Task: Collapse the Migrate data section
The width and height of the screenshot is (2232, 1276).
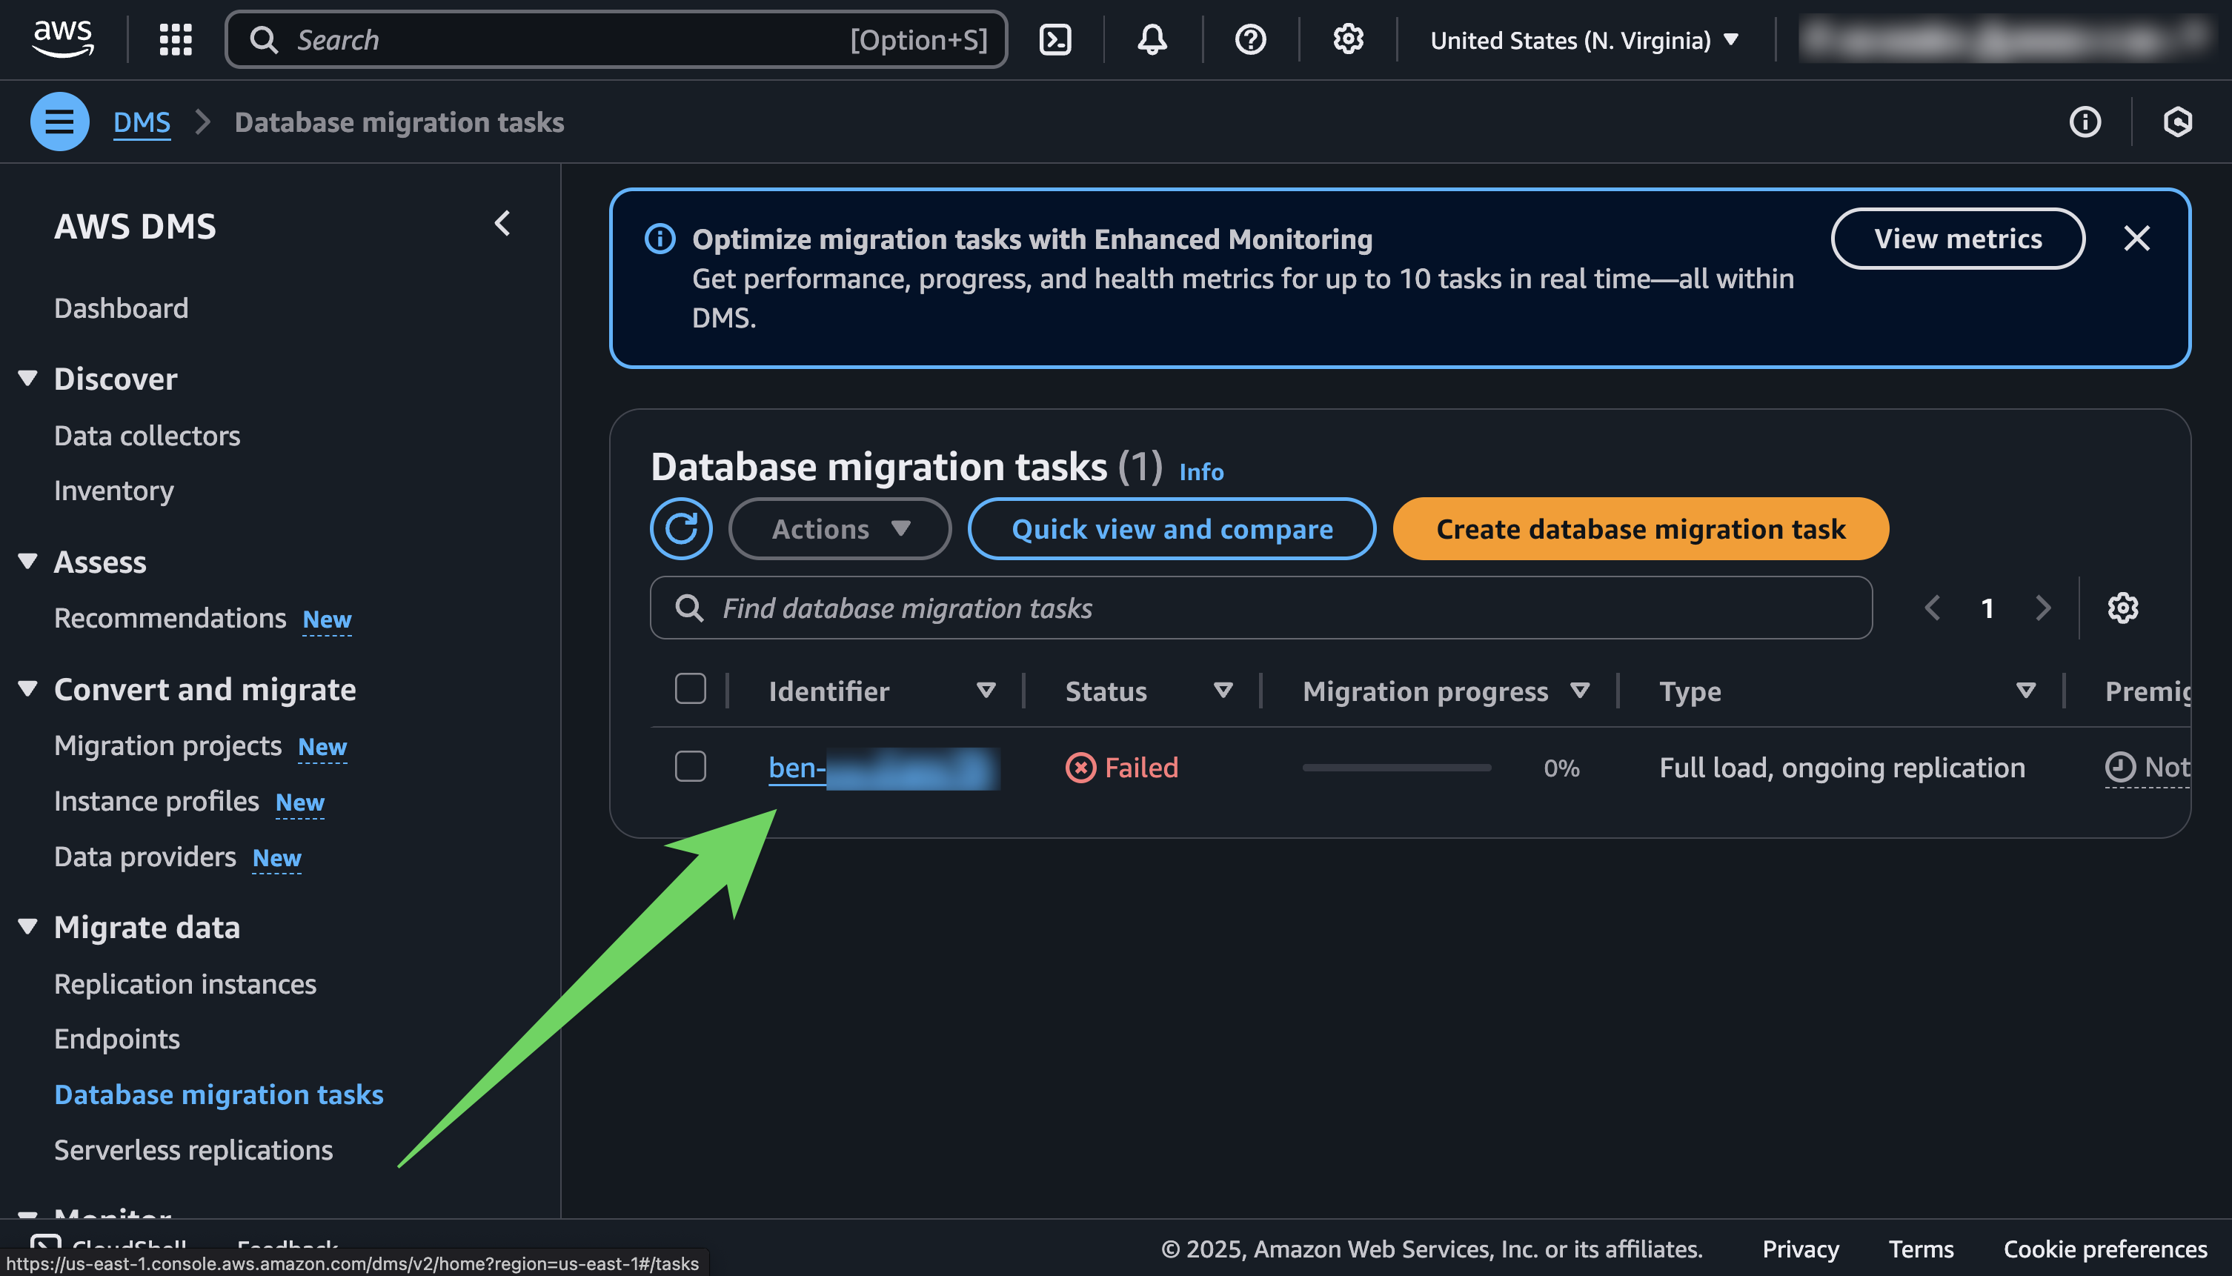Action: (x=27, y=926)
